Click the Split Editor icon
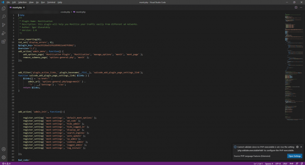Screen dimensions: 305x165 tap(296, 7)
